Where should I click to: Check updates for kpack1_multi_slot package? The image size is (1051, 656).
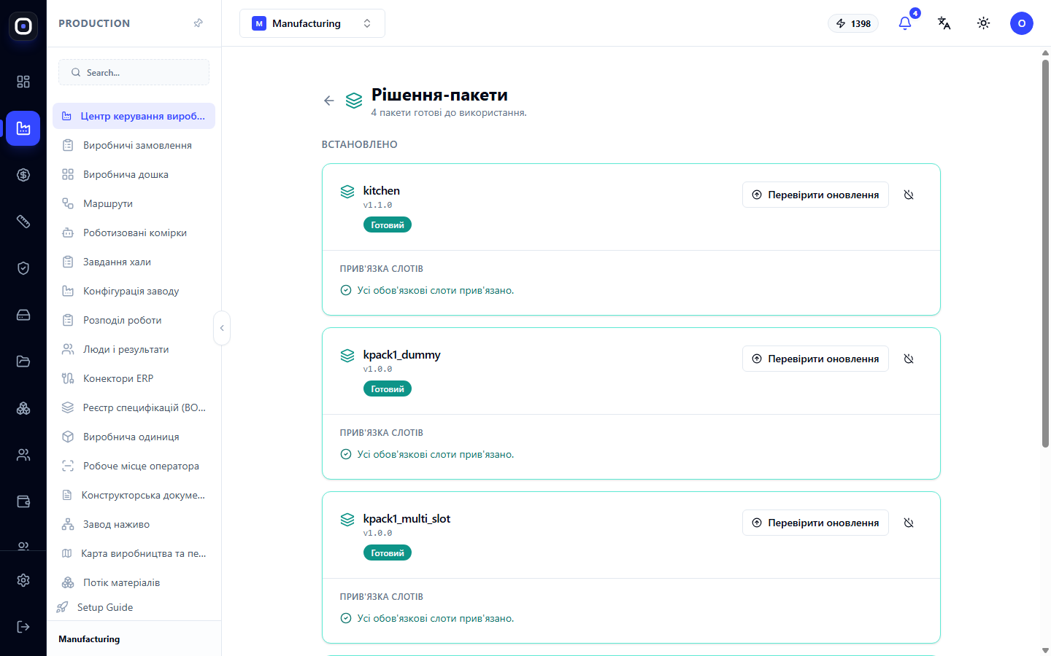click(815, 523)
